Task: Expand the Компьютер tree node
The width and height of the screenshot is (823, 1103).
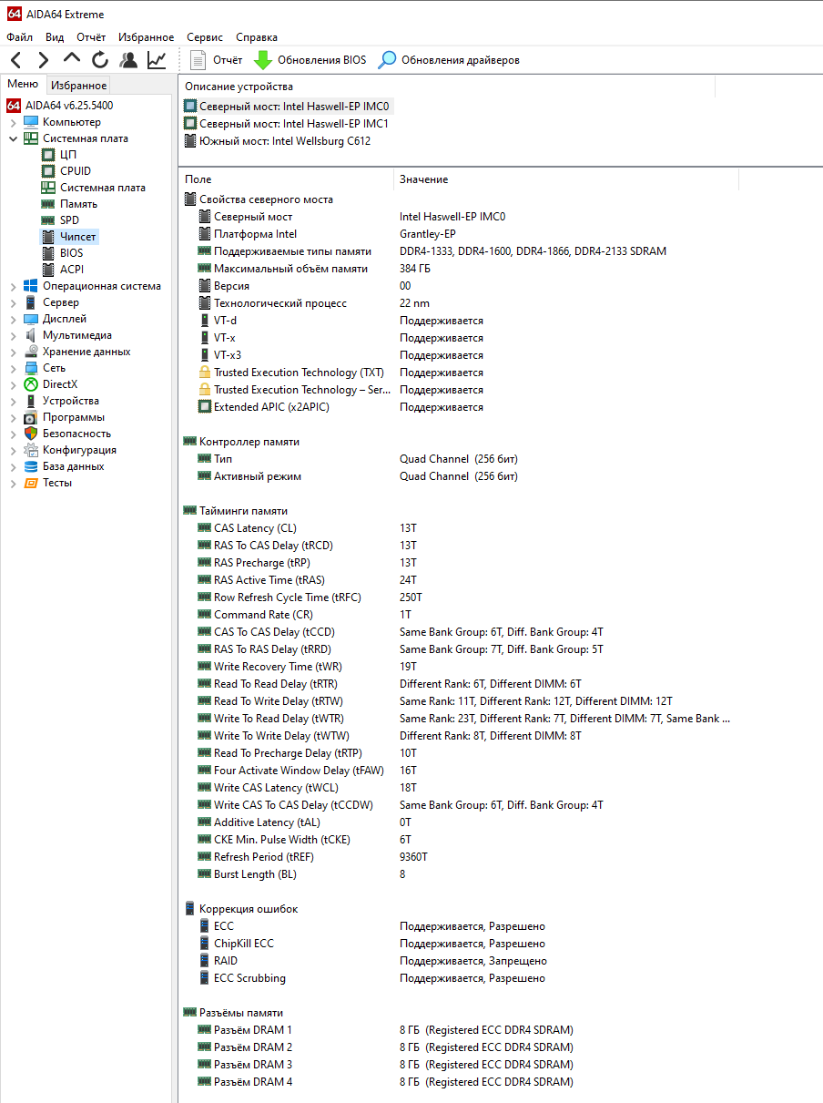Action: [x=13, y=122]
